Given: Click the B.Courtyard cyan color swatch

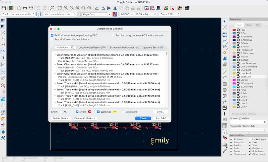Looking at the screenshot, I should pyautogui.click(x=234, y=87).
